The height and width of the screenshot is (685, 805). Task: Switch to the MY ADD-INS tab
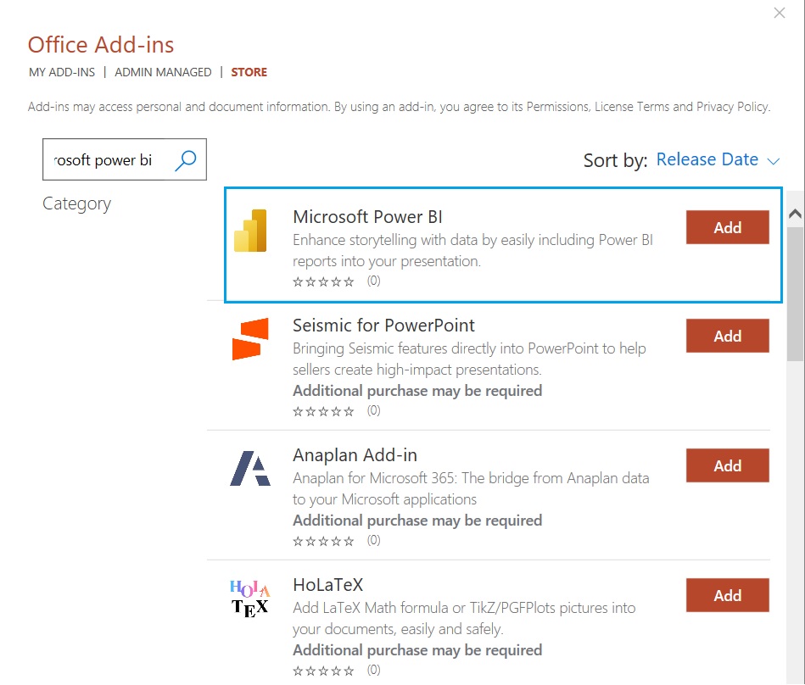click(x=61, y=72)
